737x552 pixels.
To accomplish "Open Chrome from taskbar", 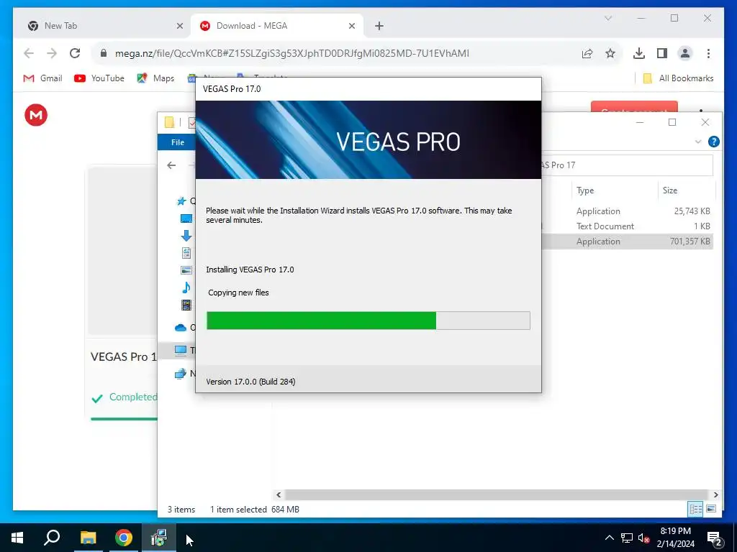I will pos(124,538).
